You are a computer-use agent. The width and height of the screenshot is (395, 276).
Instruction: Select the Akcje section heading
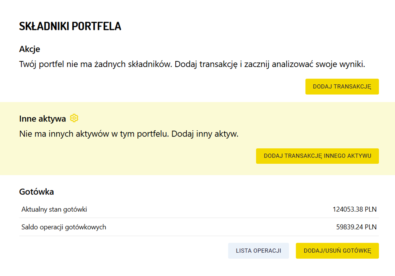click(29, 49)
